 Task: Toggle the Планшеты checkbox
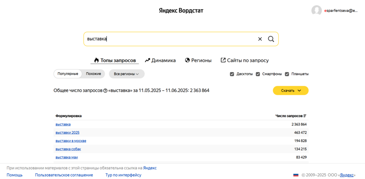tap(287, 74)
